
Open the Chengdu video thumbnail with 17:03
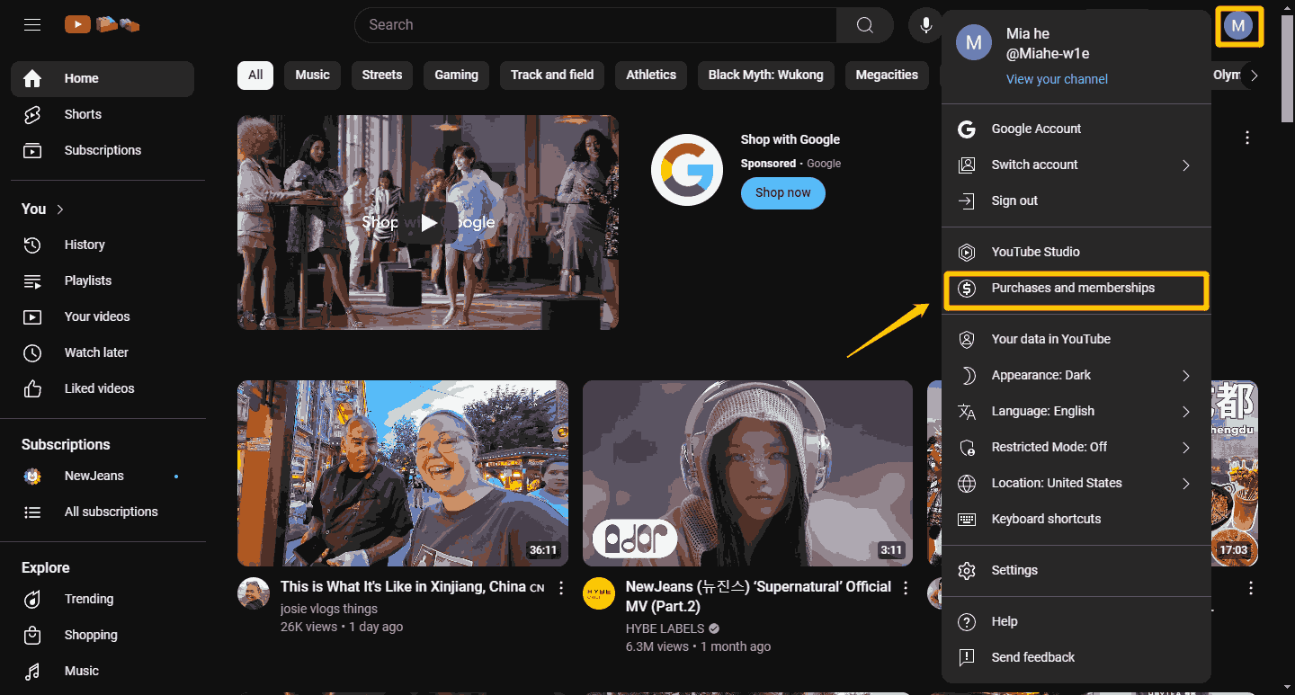[1235, 473]
